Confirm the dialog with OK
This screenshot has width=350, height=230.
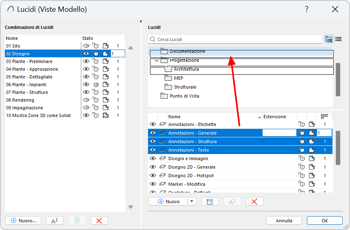pyautogui.click(x=324, y=221)
